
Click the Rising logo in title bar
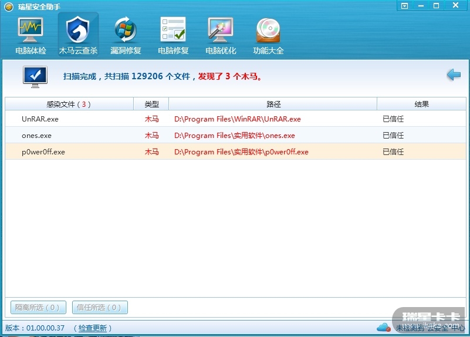coord(9,6)
